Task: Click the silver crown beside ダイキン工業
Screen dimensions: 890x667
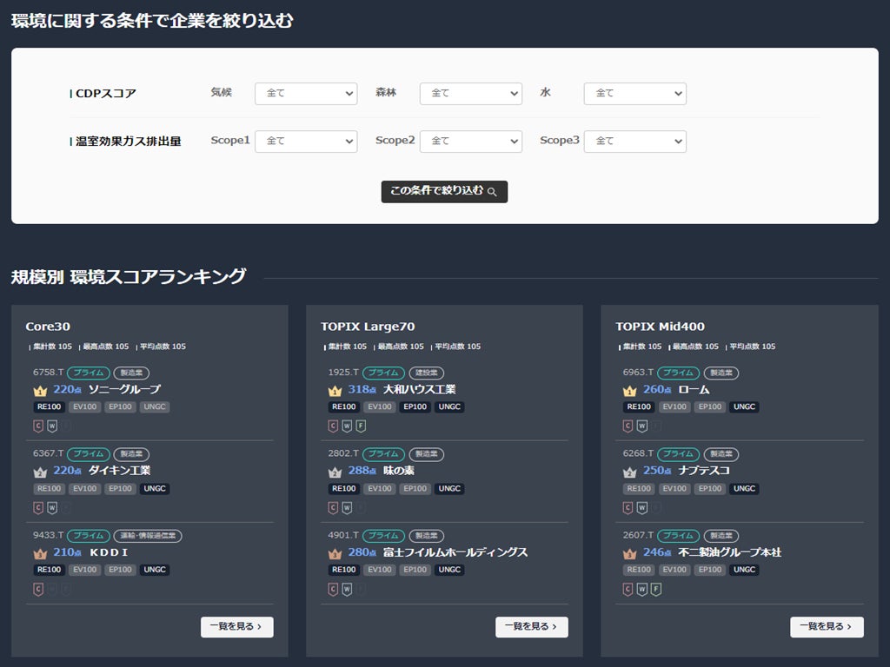Action: (x=40, y=472)
